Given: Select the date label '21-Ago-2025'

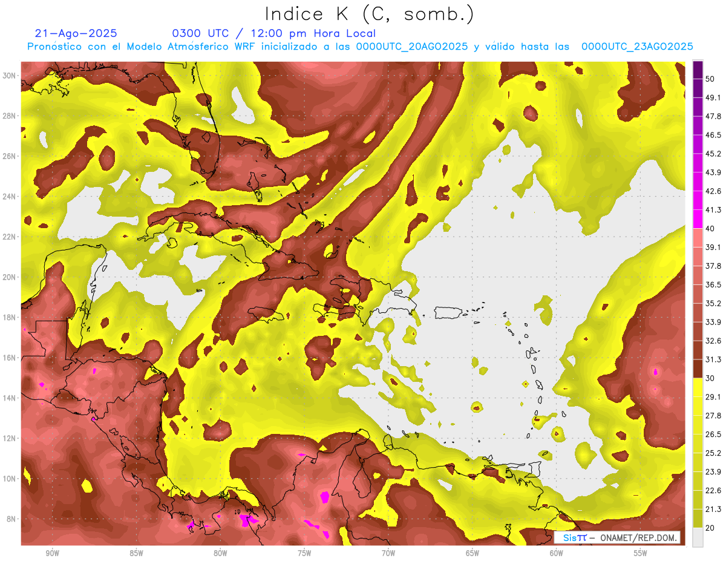Looking at the screenshot, I should tap(76, 33).
